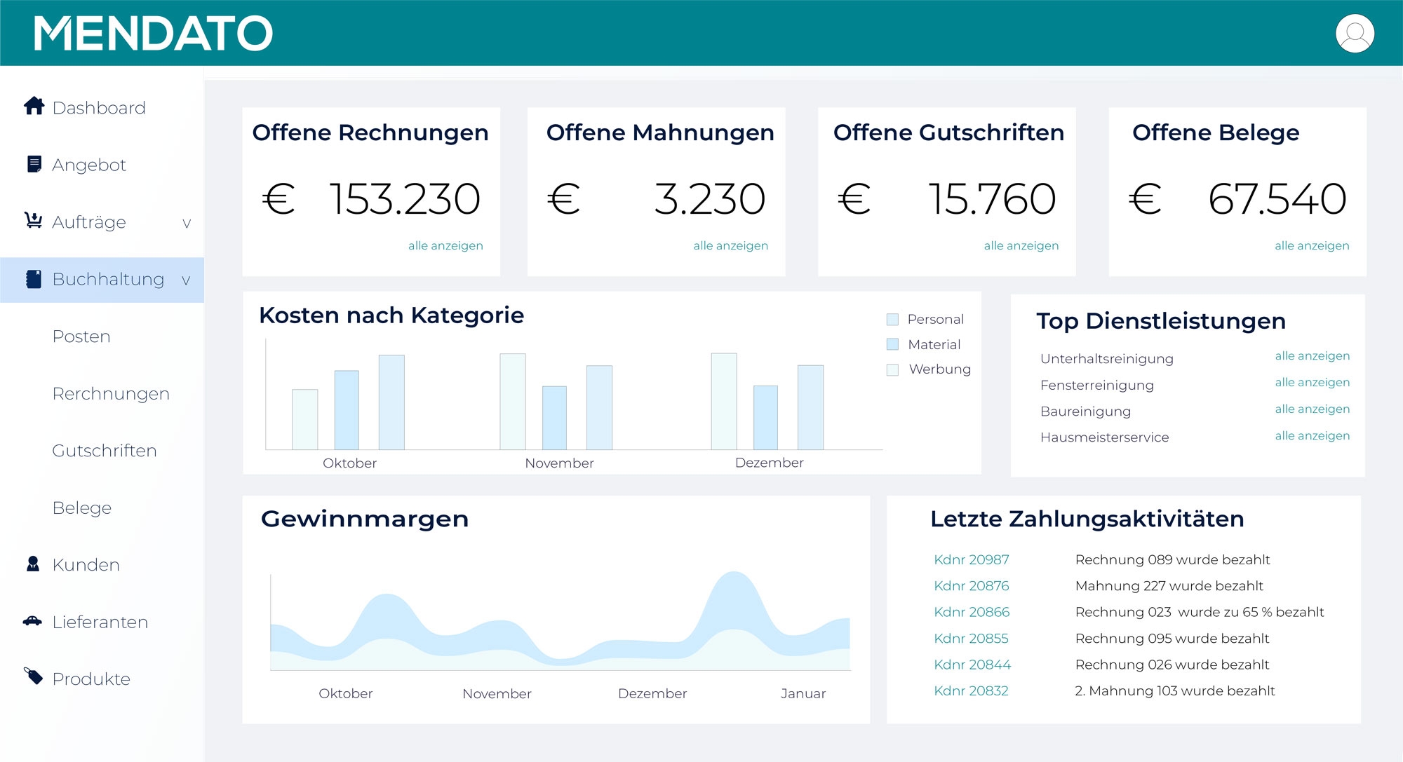Image resolution: width=1403 pixels, height=762 pixels.
Task: Open the user profile avatar
Action: point(1354,34)
